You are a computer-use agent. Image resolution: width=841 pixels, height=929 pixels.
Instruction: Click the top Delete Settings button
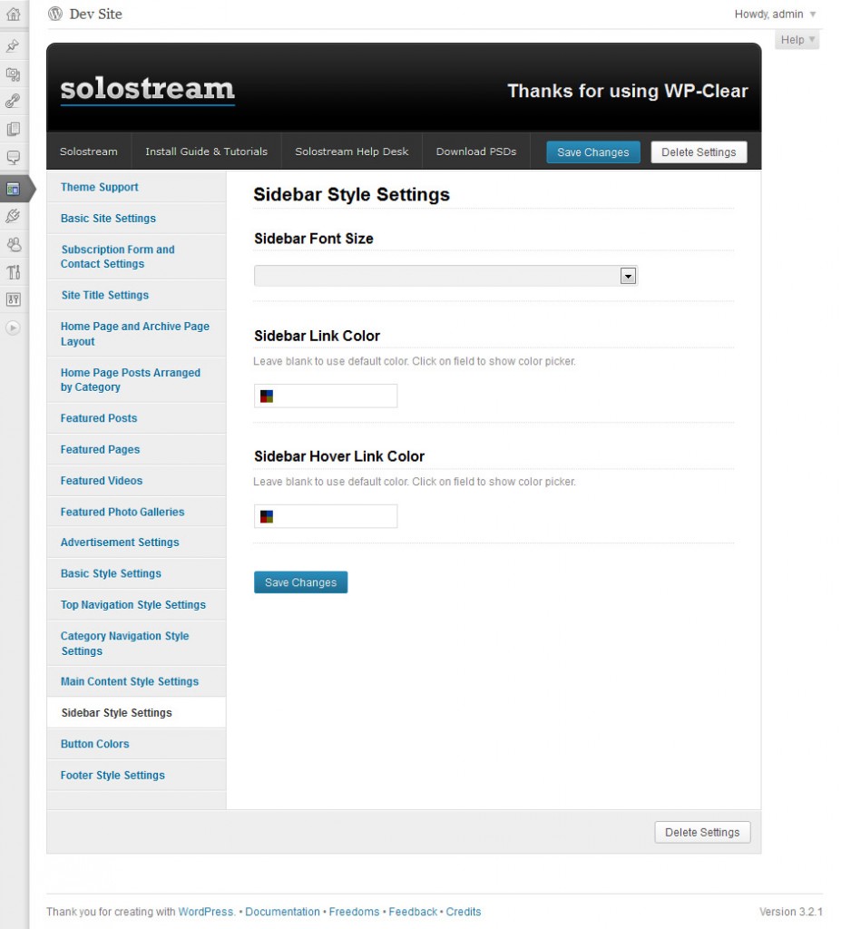[x=699, y=152]
